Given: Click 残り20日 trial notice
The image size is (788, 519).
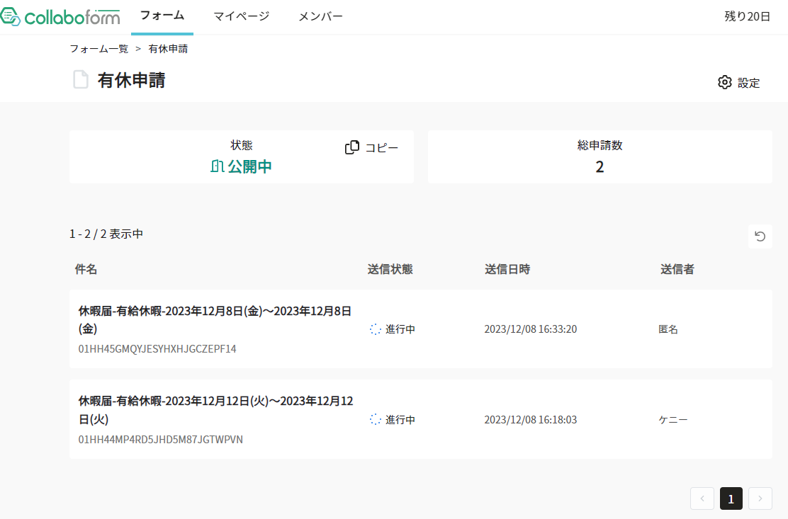Looking at the screenshot, I should (x=748, y=16).
